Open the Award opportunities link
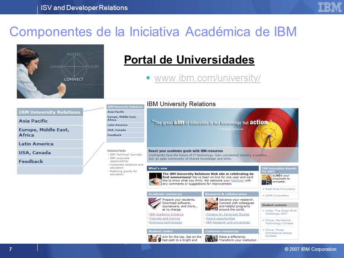 pyautogui.click(x=220, y=218)
